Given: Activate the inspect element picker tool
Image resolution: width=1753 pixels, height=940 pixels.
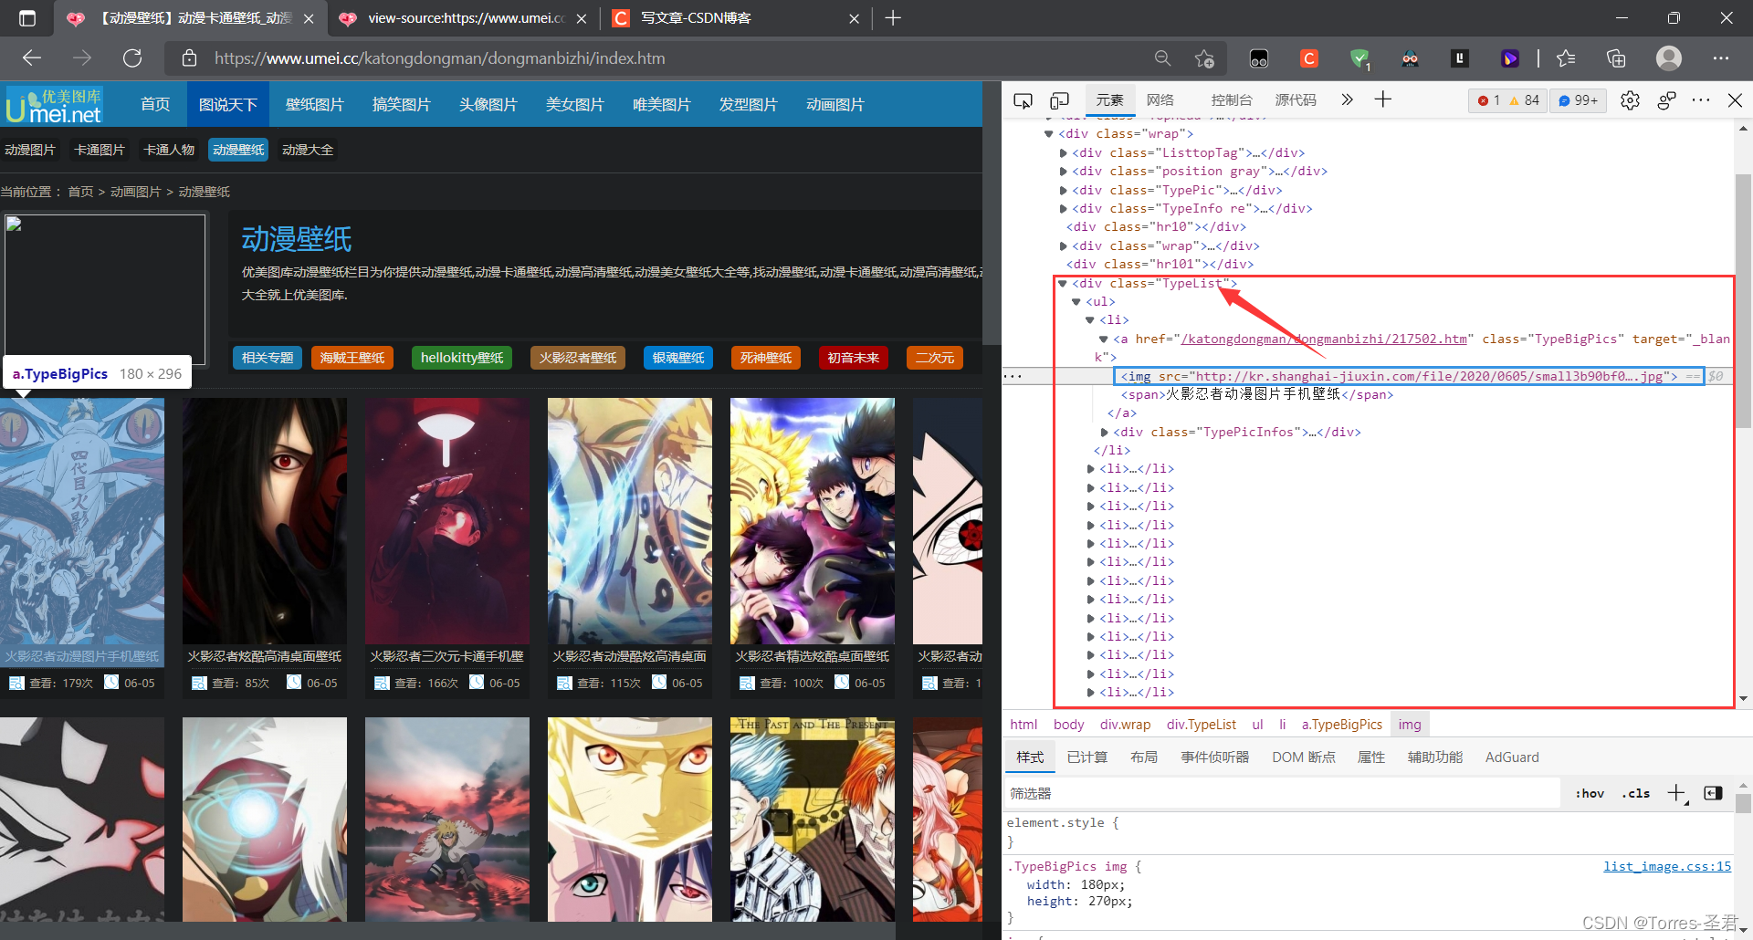Looking at the screenshot, I should coord(1023,100).
